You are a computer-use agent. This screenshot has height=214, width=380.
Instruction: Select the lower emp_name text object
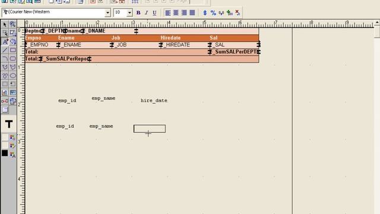click(x=101, y=126)
